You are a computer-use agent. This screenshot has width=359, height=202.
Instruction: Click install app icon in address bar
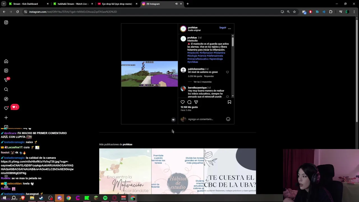coord(282,12)
